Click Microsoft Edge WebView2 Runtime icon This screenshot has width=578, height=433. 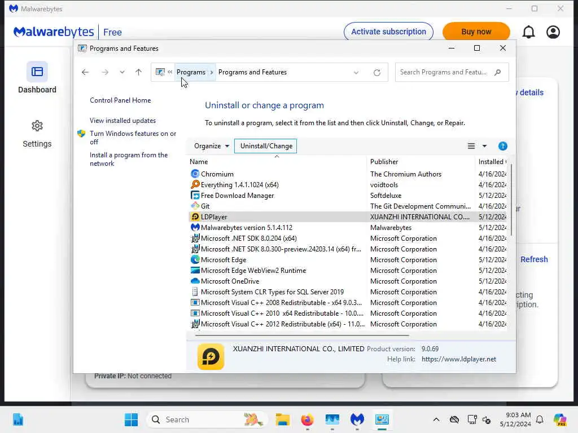click(x=195, y=270)
